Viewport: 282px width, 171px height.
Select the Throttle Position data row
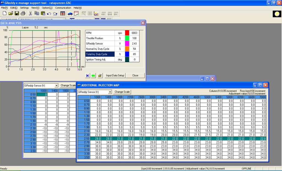112,38
